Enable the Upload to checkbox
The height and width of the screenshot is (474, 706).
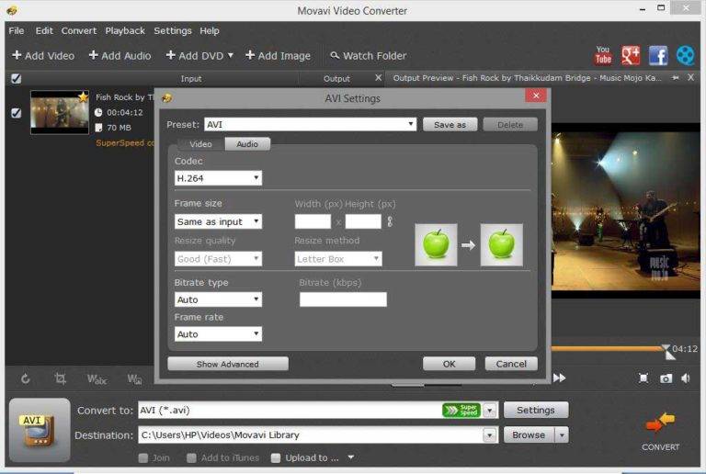276,457
